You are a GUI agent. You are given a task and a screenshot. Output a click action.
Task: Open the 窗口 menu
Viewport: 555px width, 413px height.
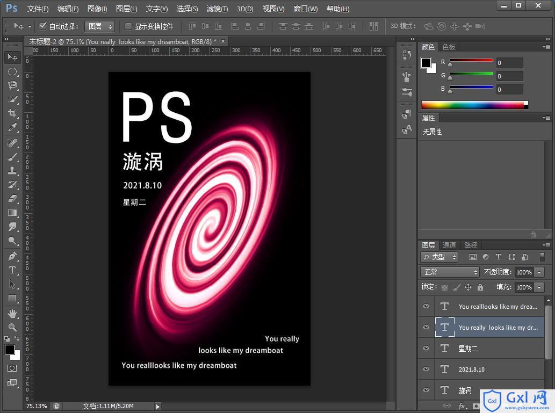[x=306, y=9]
